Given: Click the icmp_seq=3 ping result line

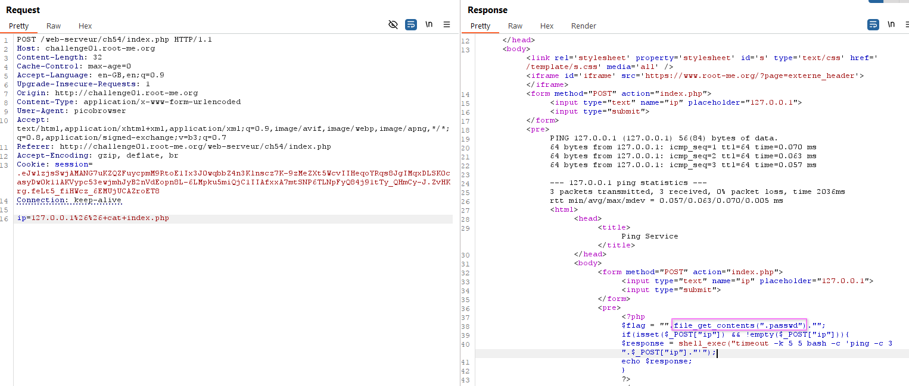Looking at the screenshot, I should 683,165.
